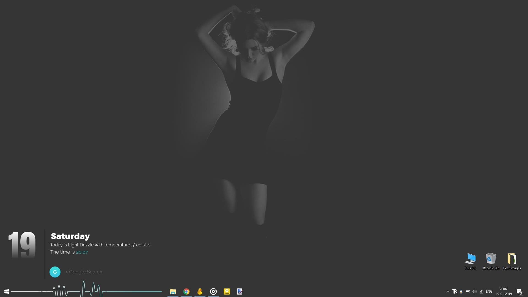Select the green circular app icon
Viewport: 528px width, 297px height.
tap(55, 272)
